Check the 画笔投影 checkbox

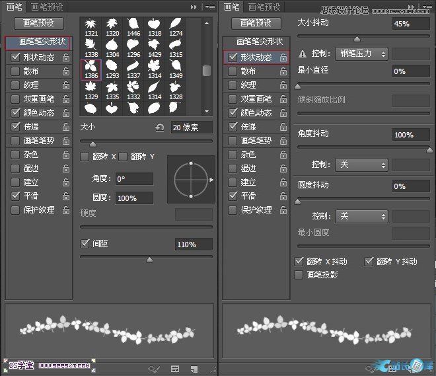click(x=299, y=274)
